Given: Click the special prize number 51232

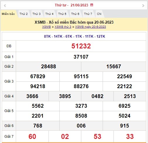Looking at the screenshot, I should pyautogui.click(x=81, y=46).
